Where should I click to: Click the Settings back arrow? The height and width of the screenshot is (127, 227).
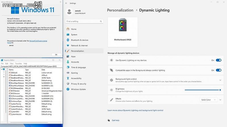tap(66, 3)
